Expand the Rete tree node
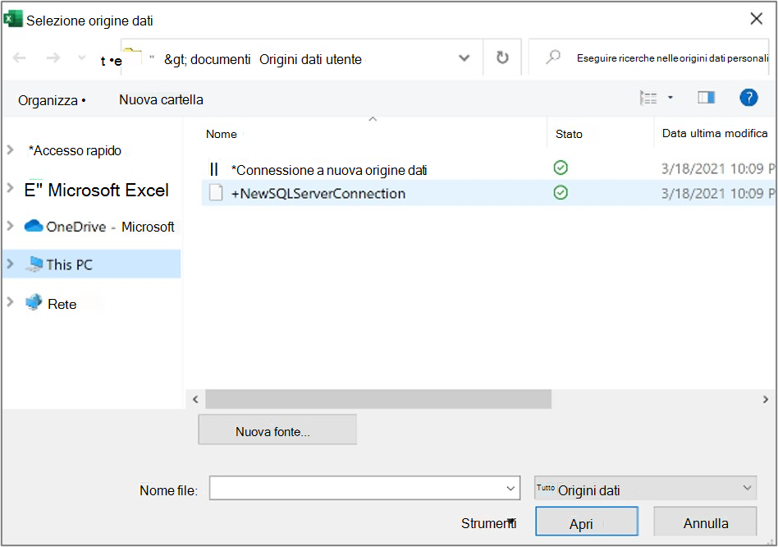This screenshot has height=547, width=778. point(10,301)
